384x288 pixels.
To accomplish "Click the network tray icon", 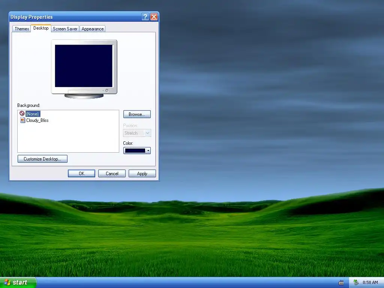I will tap(356, 282).
